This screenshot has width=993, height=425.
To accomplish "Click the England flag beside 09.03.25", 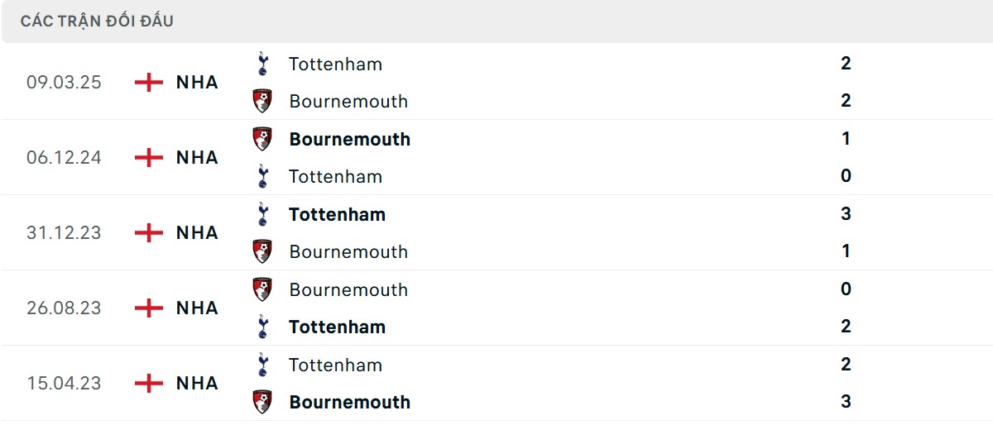I will tap(149, 82).
